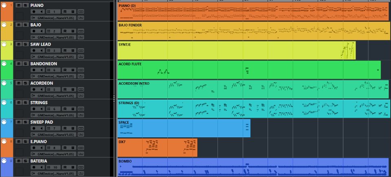Record-enable the BANDONEON track
This screenshot has height=177, width=391.
(34, 70)
